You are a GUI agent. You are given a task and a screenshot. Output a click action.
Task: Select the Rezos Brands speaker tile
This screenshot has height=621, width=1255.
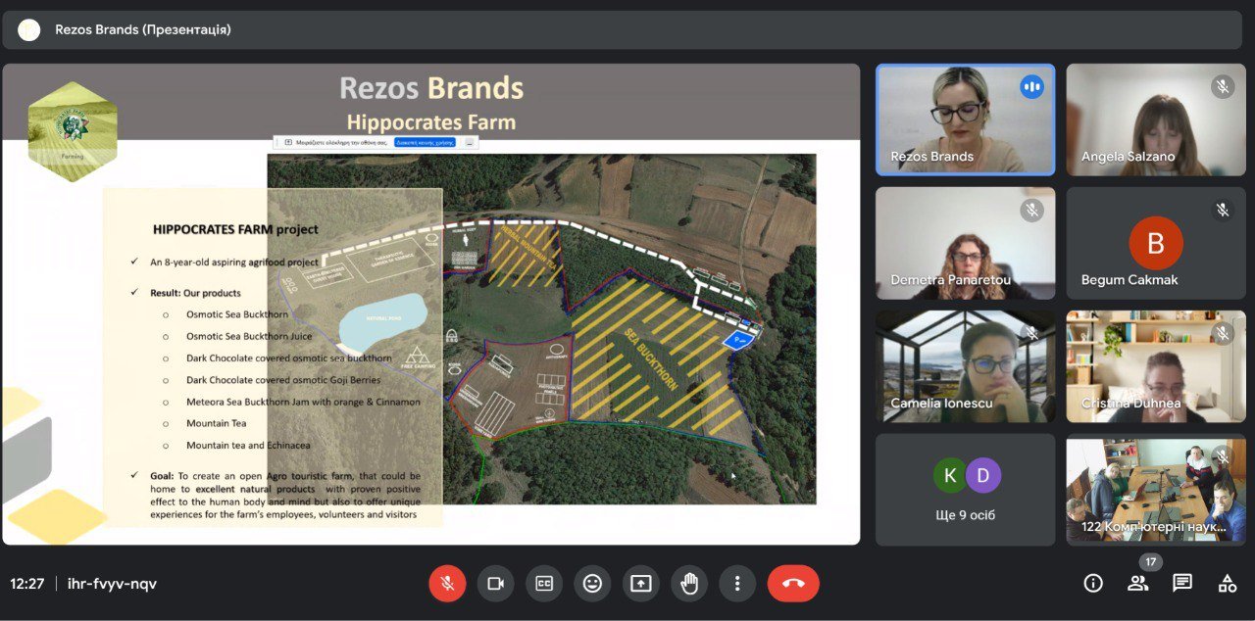[965, 119]
